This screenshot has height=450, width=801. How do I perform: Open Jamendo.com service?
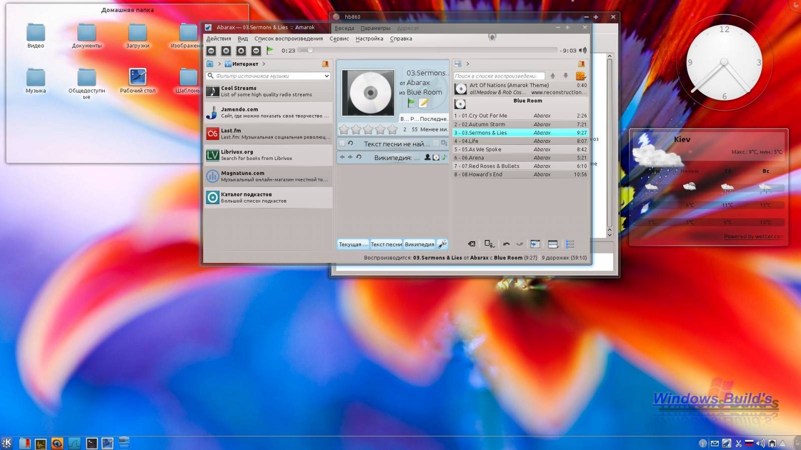tap(268, 112)
